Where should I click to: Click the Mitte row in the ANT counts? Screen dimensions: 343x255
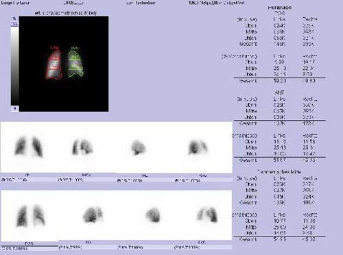tap(279, 111)
